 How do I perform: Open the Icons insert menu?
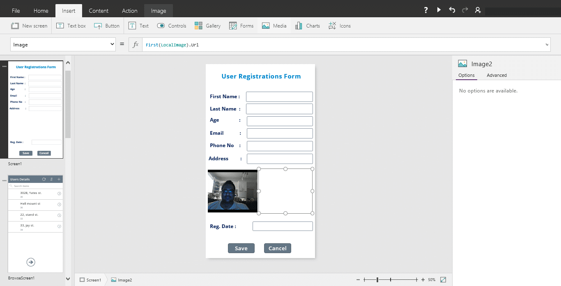click(339, 25)
